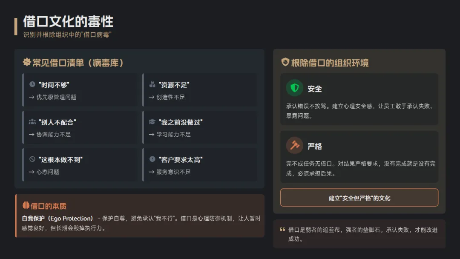The height and width of the screenshot is (259, 460).
Task: Click the gear icon beside 常见借口清单
Action: tap(27, 62)
